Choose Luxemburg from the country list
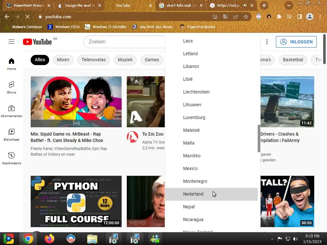The image size is (327, 245). click(211, 117)
